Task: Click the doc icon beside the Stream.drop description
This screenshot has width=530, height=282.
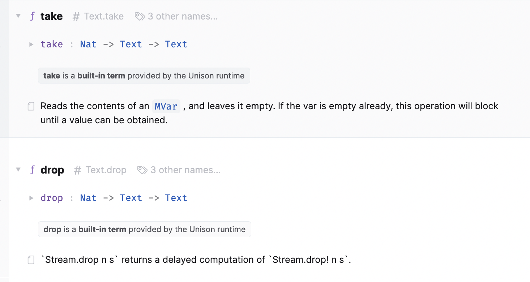Action: [x=31, y=260]
